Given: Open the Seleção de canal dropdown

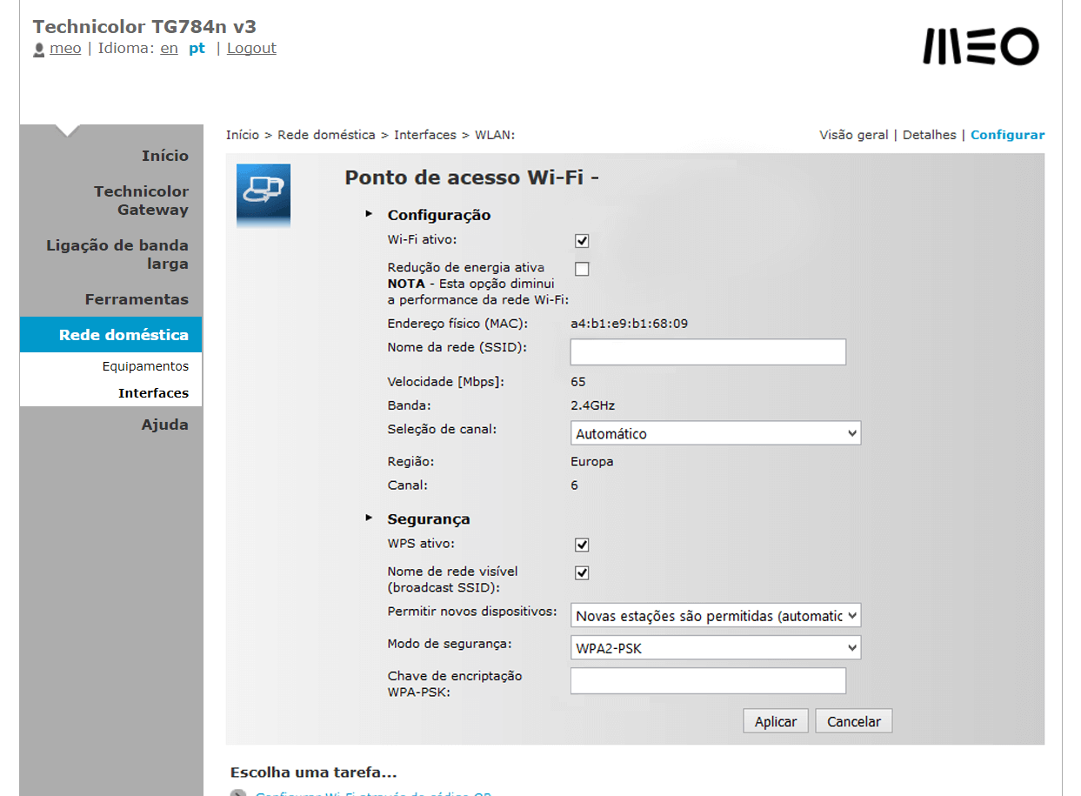Looking at the screenshot, I should (x=715, y=433).
